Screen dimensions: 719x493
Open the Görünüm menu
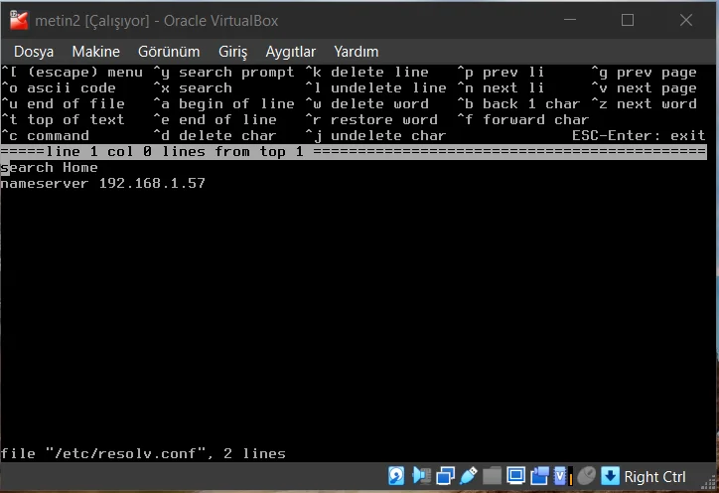pyautogui.click(x=169, y=52)
